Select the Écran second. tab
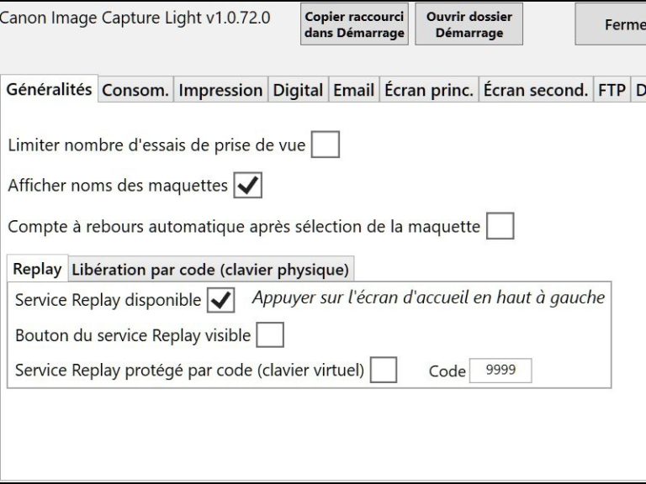 536,91
